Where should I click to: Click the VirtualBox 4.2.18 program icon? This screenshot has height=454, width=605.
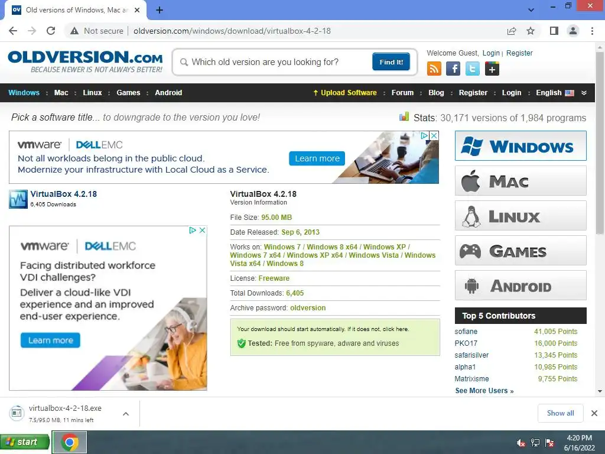click(18, 199)
